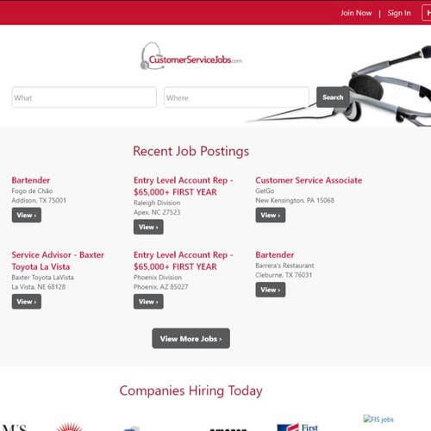Open the Sign In page
Viewport: 431px width, 431px height.
[399, 13]
